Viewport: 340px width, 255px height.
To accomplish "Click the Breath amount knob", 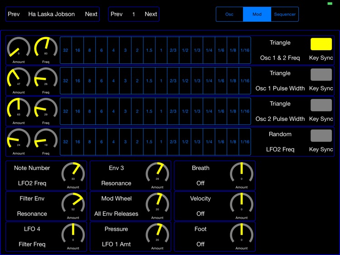I will pos(242,173).
